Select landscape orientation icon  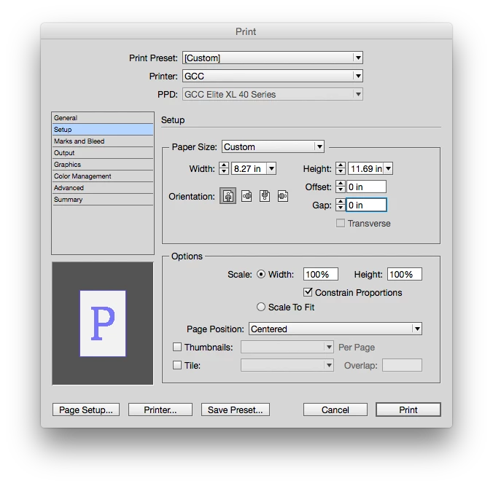(x=246, y=196)
